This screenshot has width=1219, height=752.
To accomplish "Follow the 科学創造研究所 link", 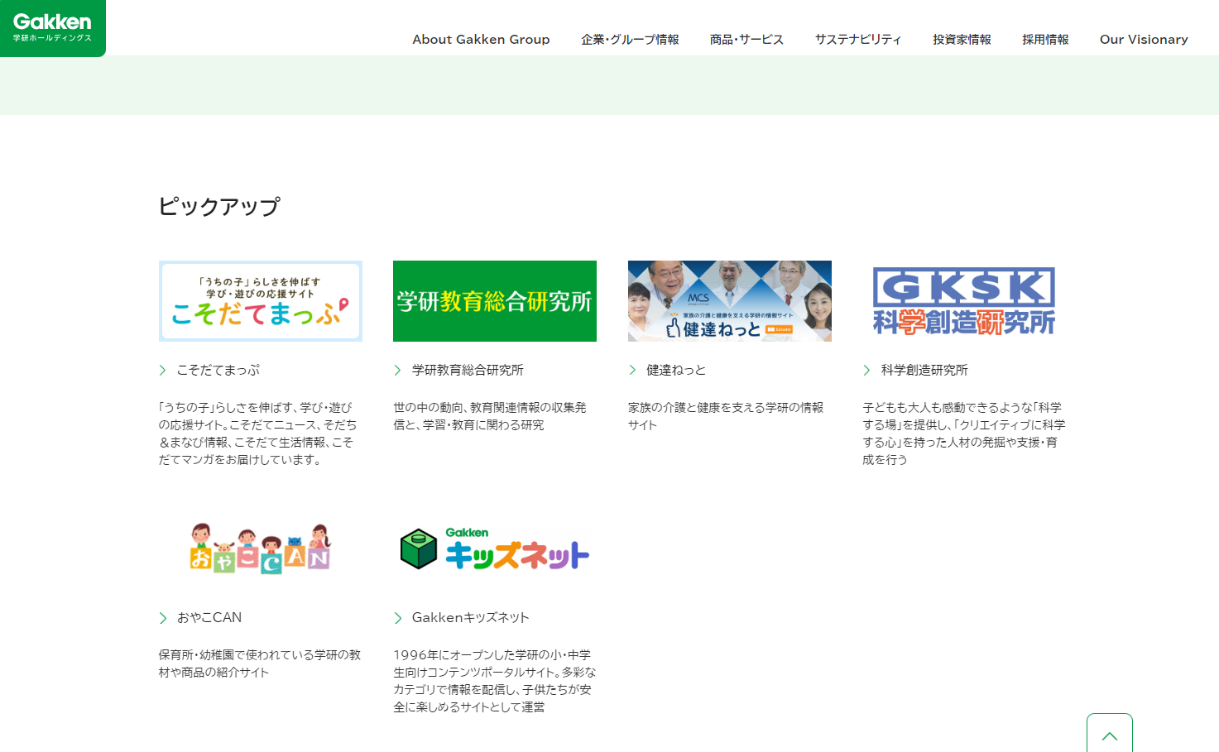I will (924, 370).
